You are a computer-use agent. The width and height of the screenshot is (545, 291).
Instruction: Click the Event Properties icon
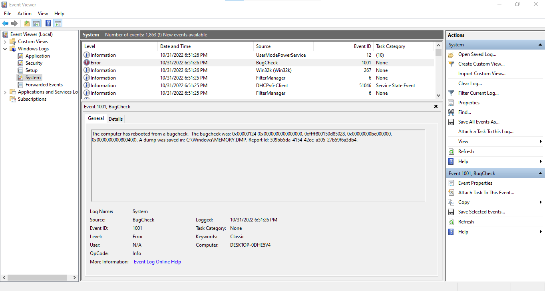(x=451, y=183)
